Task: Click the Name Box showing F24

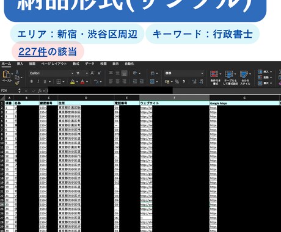Action: coord(9,90)
